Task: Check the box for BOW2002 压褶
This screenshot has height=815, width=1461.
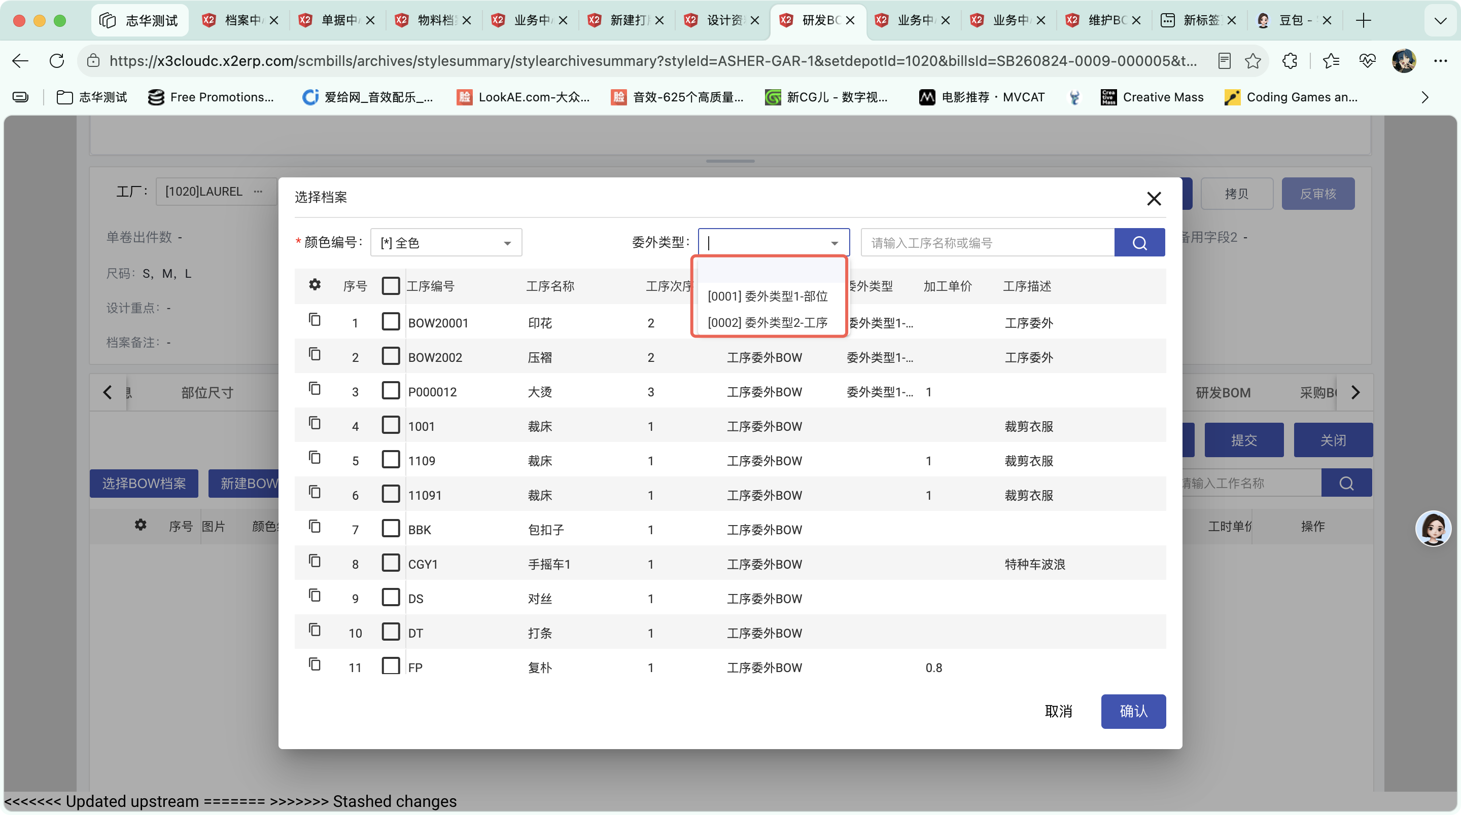Action: [391, 356]
